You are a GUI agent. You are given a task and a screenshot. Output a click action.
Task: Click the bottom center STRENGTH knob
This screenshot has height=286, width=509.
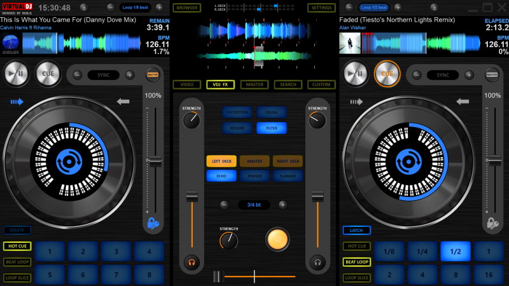(229, 241)
